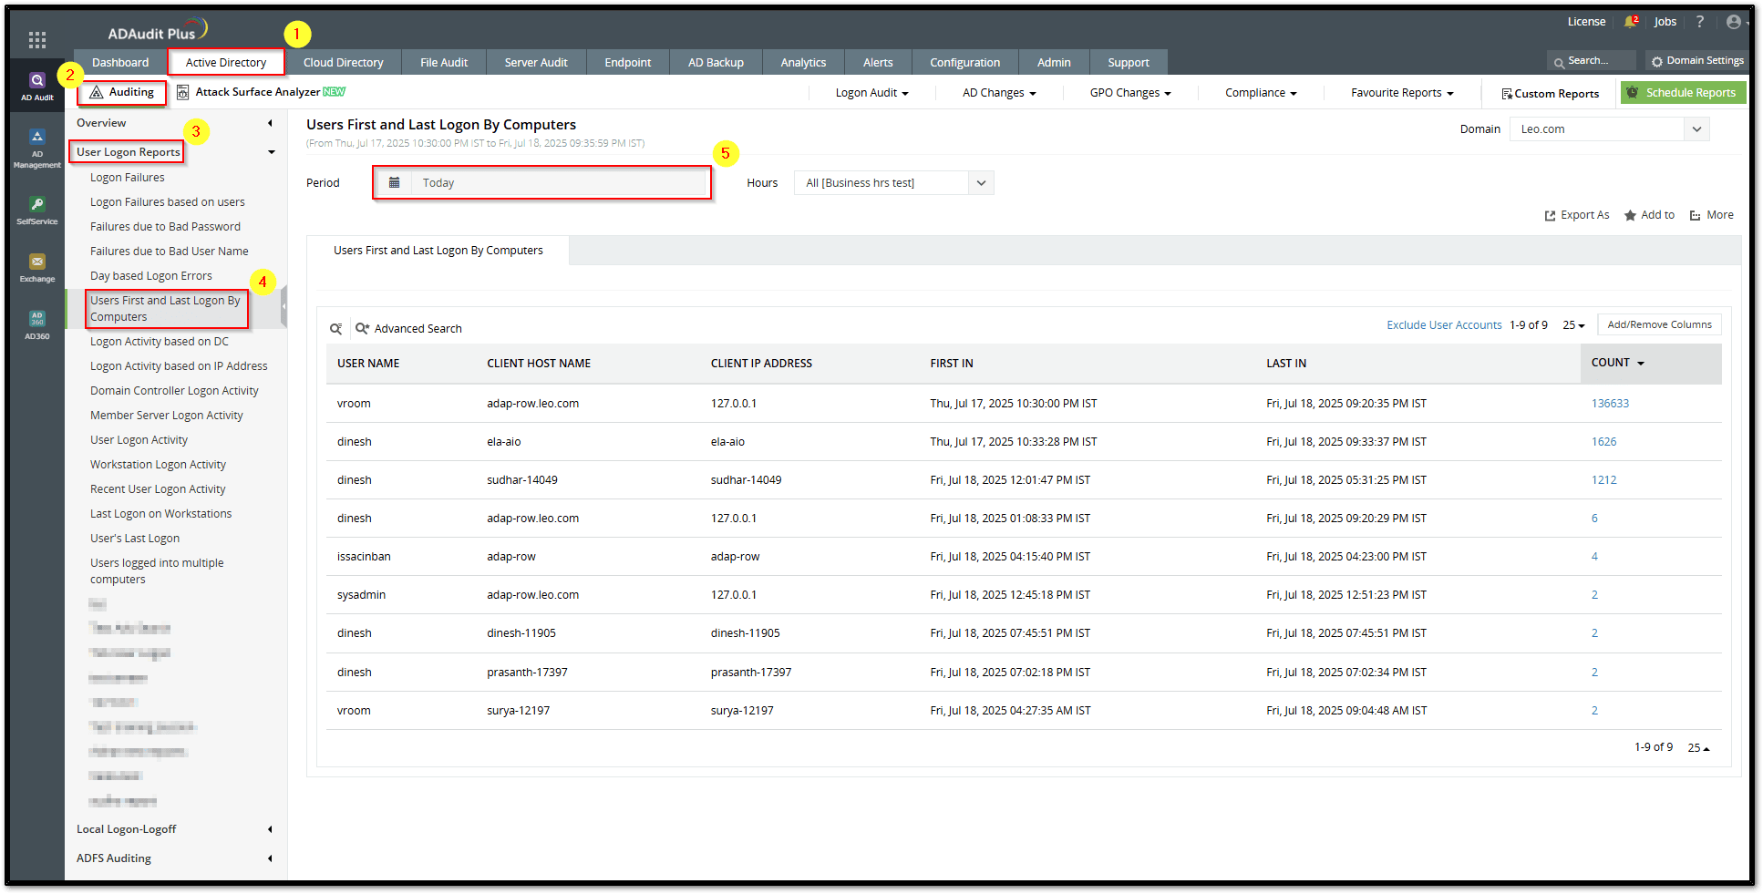Screen dimensions: 1763x894
Task: Open the notifications bell icon
Action: coord(1630,22)
